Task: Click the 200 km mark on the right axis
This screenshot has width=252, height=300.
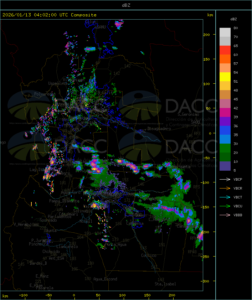Action: tap(206, 35)
